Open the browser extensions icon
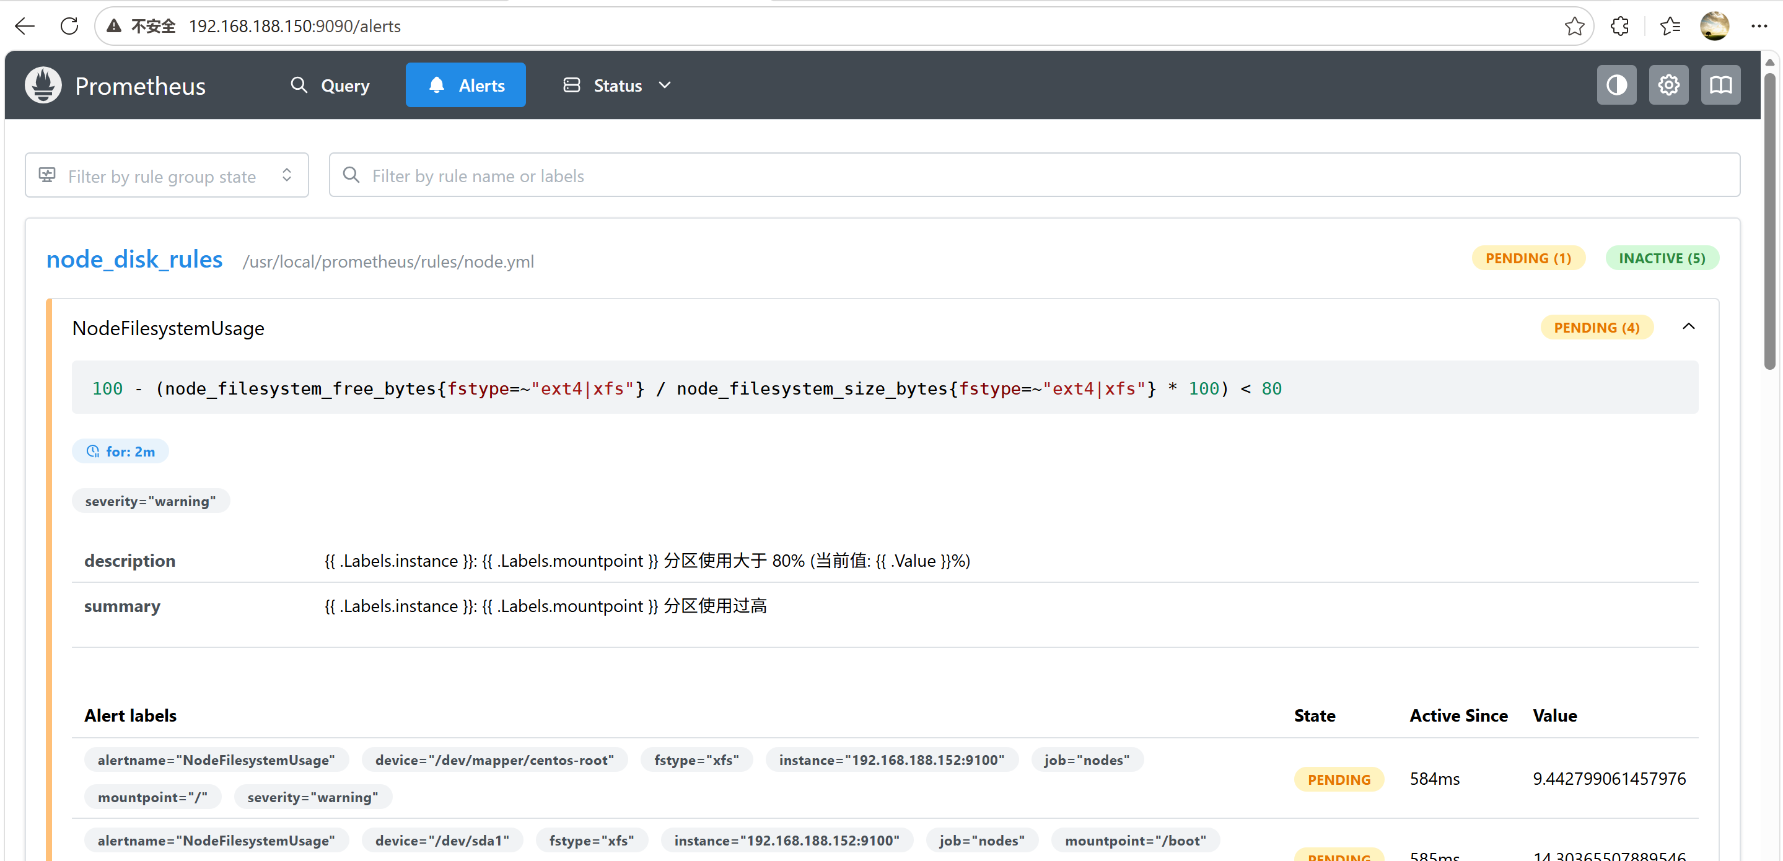The height and width of the screenshot is (861, 1783). (1619, 26)
